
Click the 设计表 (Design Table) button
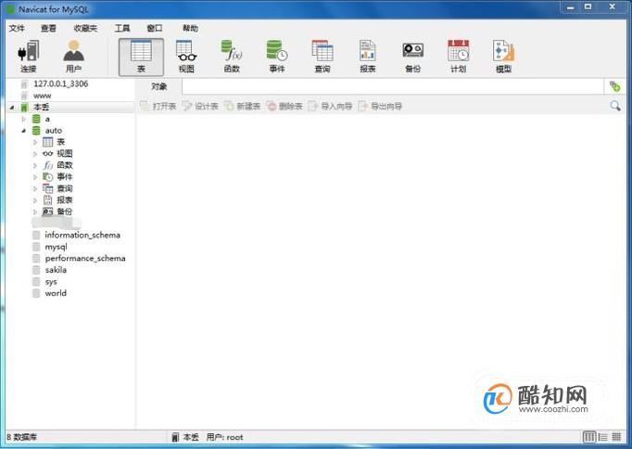pos(200,106)
